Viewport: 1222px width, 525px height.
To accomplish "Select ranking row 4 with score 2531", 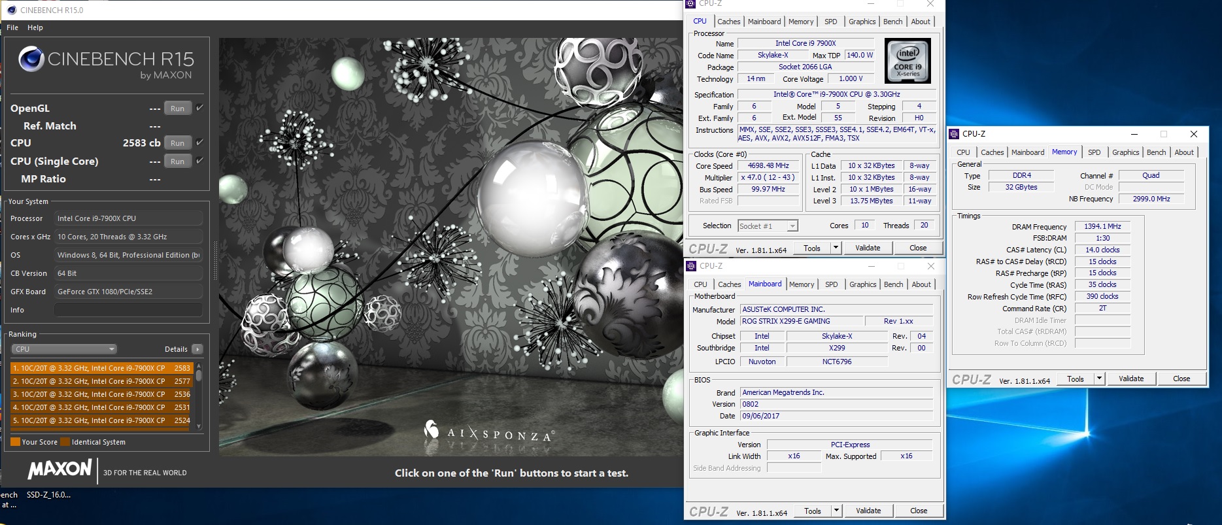I will (101, 407).
